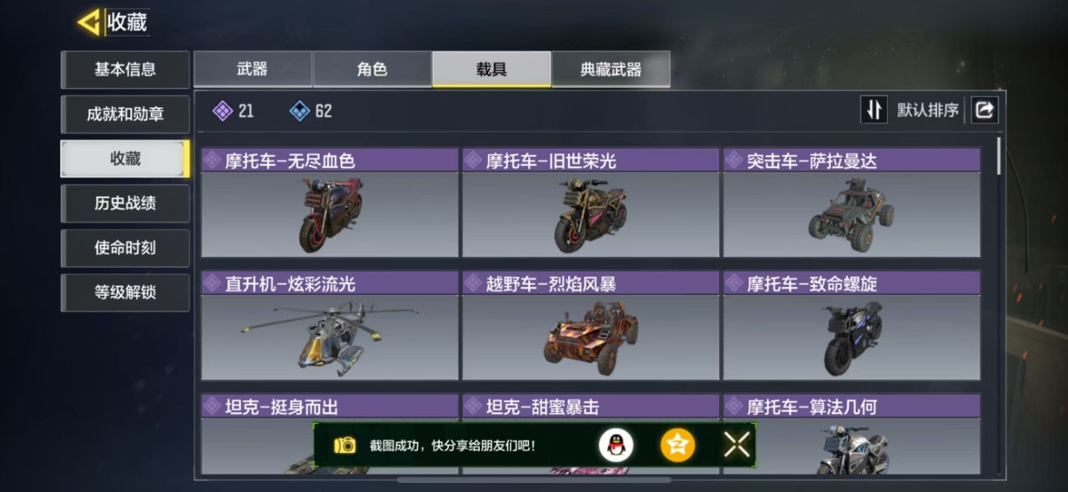Click the share/export icon at top right

(985, 110)
